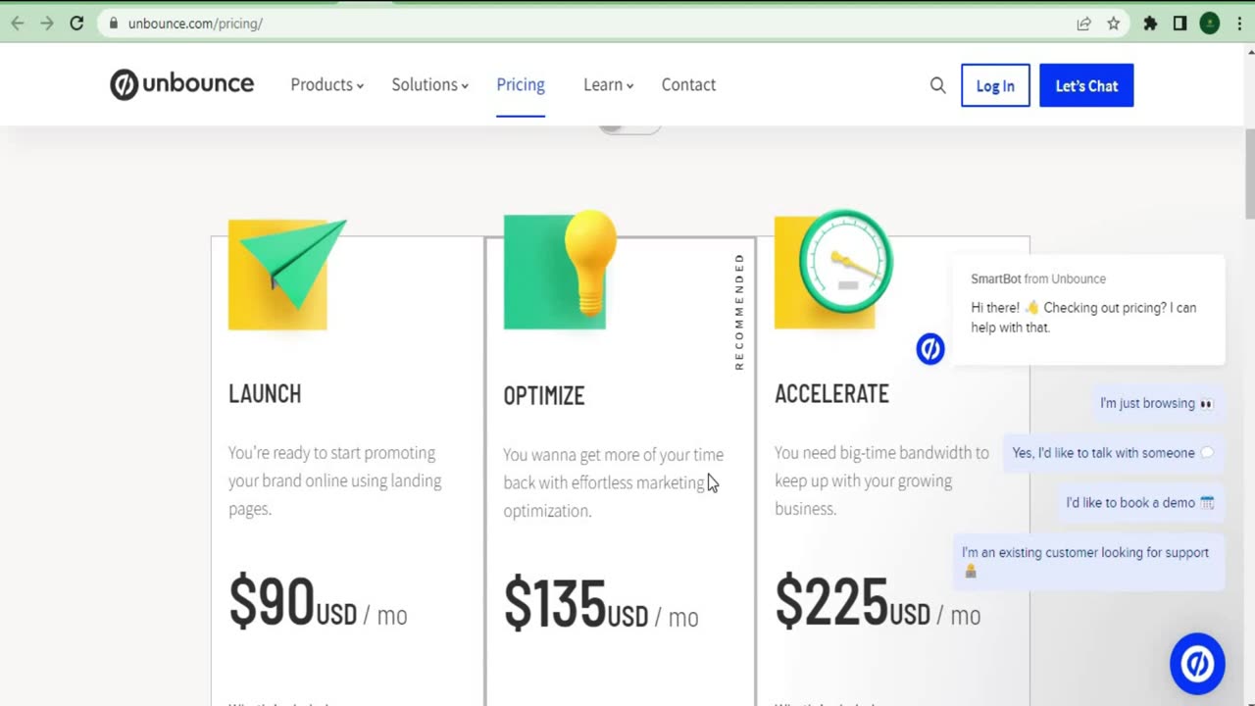This screenshot has height=706, width=1255.
Task: Expand the Learn dropdown menu
Action: pyautogui.click(x=608, y=85)
